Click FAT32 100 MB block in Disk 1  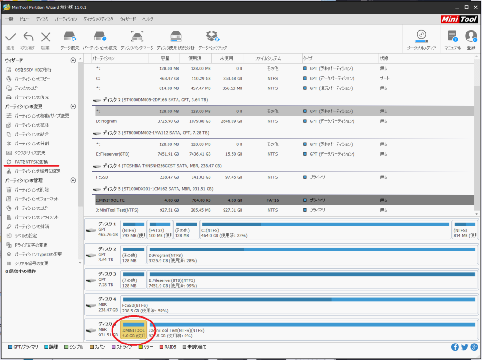point(160,229)
